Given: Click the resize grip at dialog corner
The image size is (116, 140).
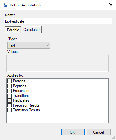Looking at the screenshot, I should [114, 138].
